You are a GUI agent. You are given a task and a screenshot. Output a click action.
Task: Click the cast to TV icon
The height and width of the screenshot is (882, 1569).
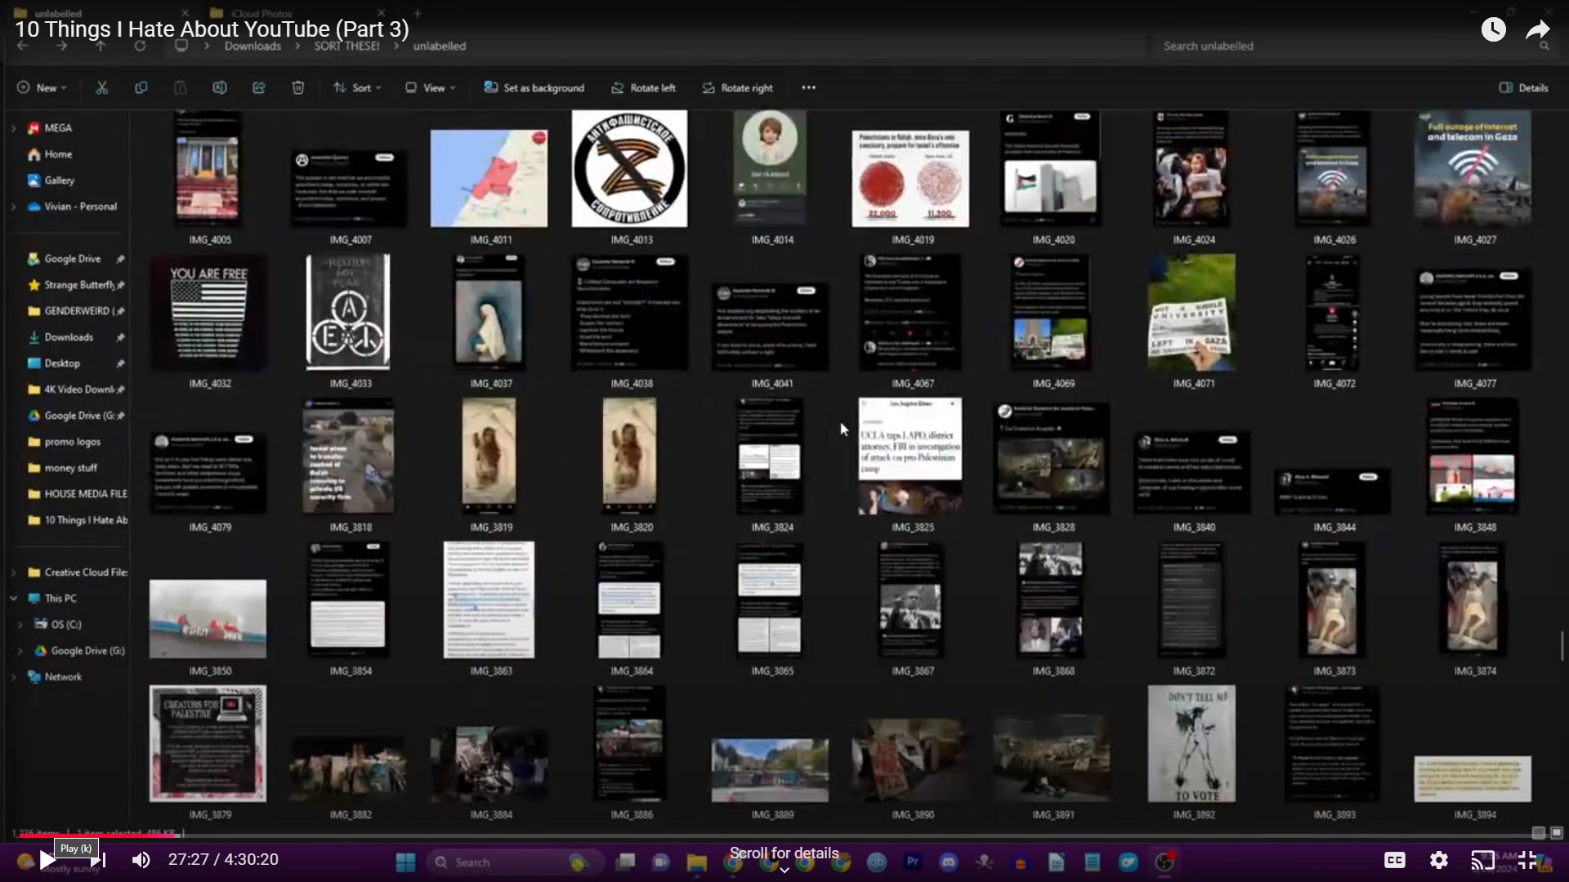1482,860
